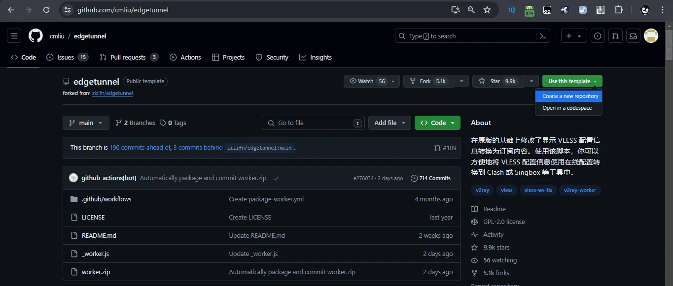Go to GitHub home via Octocat logo
This screenshot has width=673, height=286.
pos(35,36)
